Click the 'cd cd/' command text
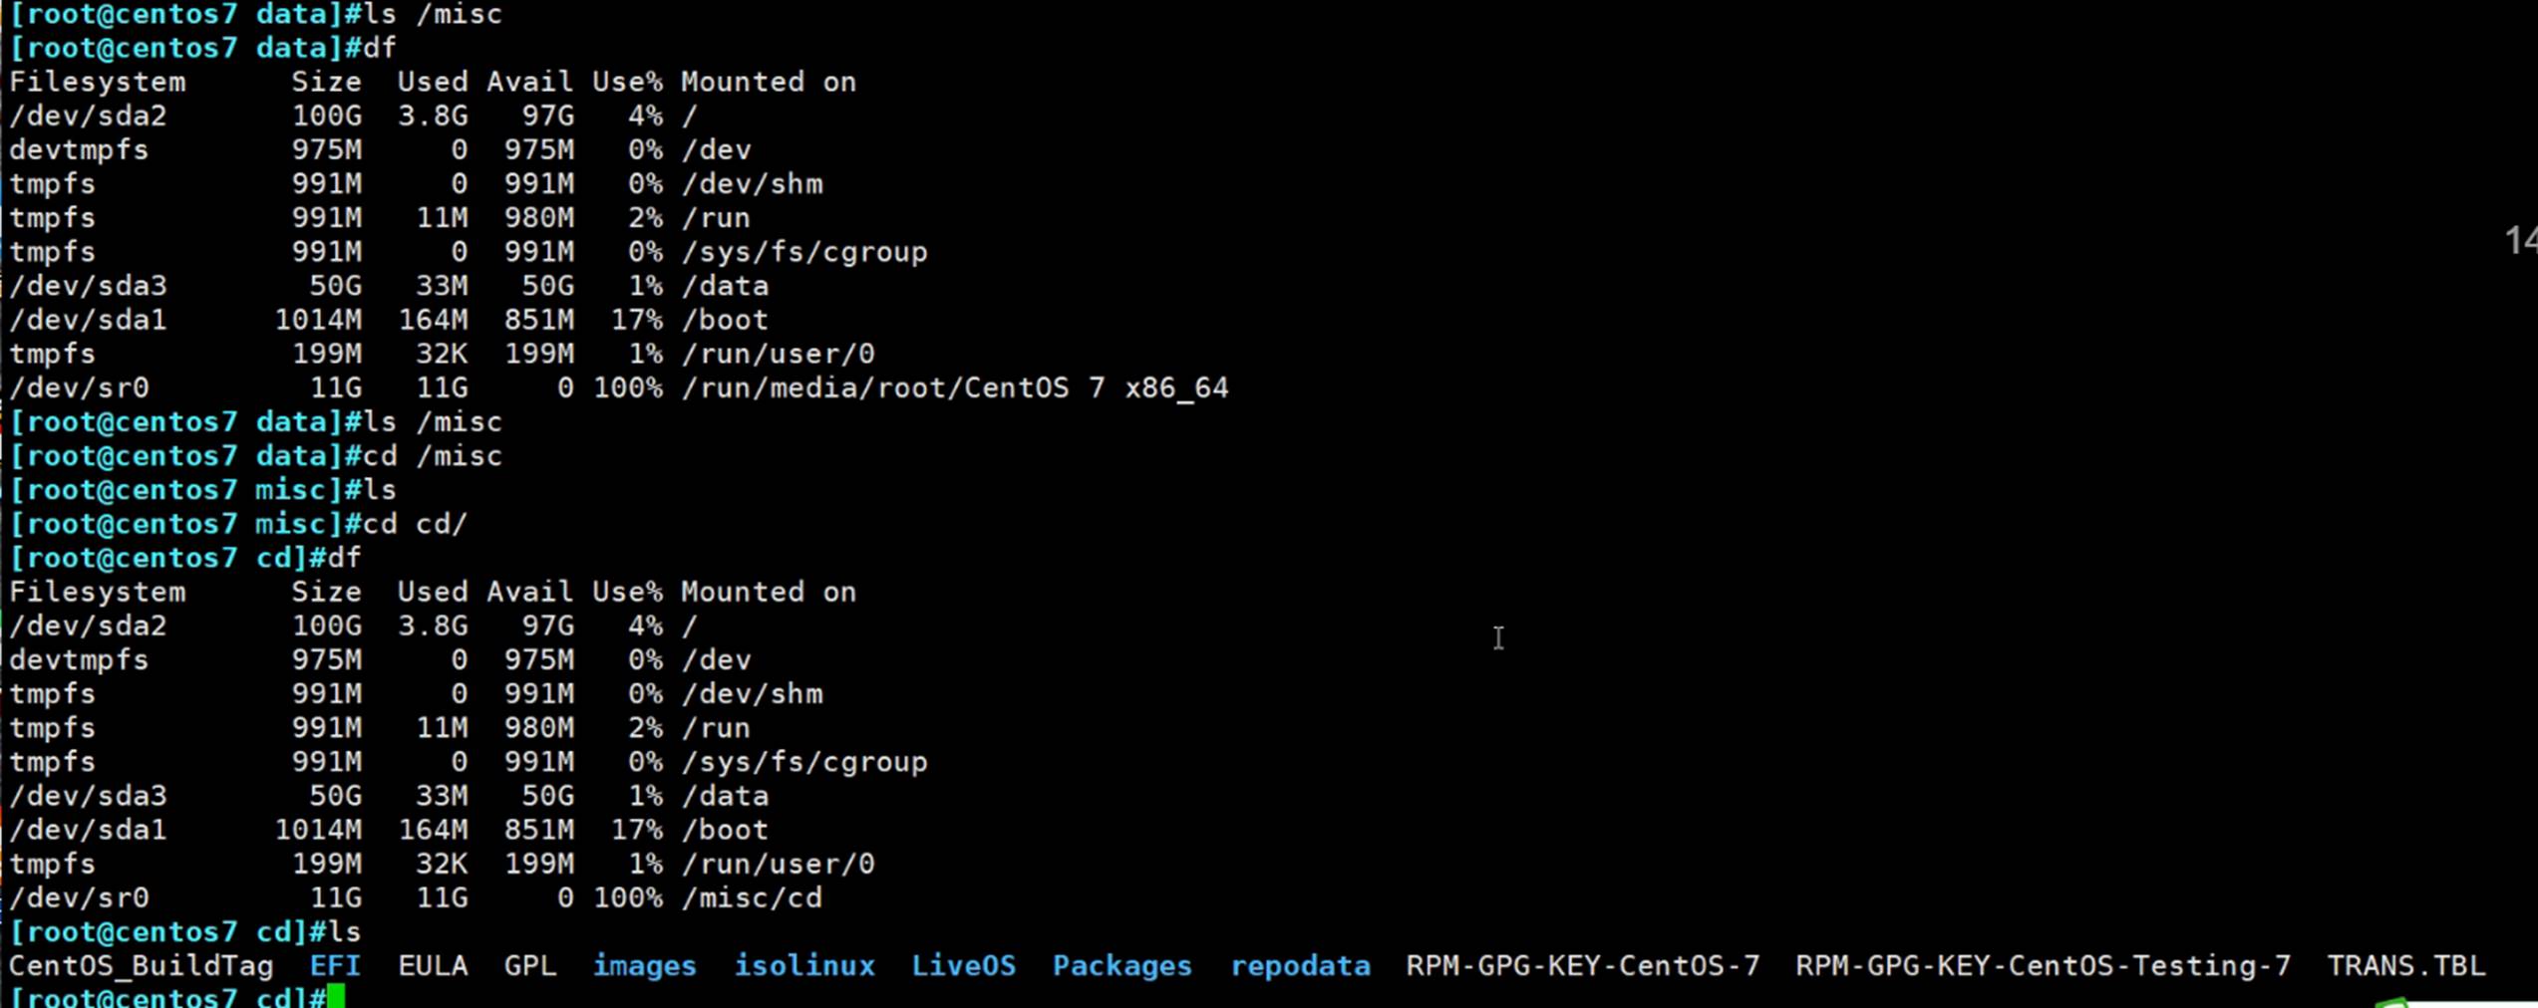This screenshot has width=2538, height=1008. pyautogui.click(x=415, y=524)
